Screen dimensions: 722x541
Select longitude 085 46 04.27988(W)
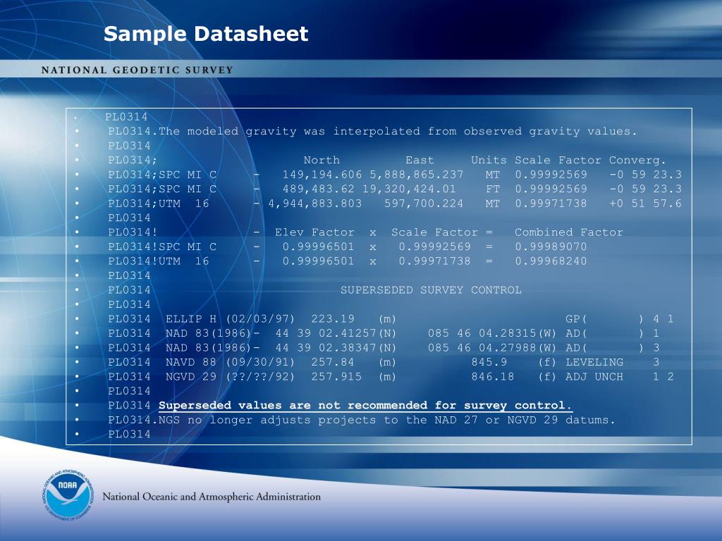(492, 348)
